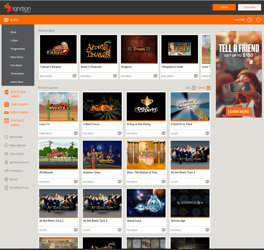Open the Ares: The Battle of Troy thumbnail
264x250 pixels.
146,155
